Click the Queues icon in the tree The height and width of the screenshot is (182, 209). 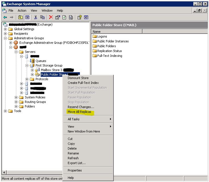click(x=32, y=61)
